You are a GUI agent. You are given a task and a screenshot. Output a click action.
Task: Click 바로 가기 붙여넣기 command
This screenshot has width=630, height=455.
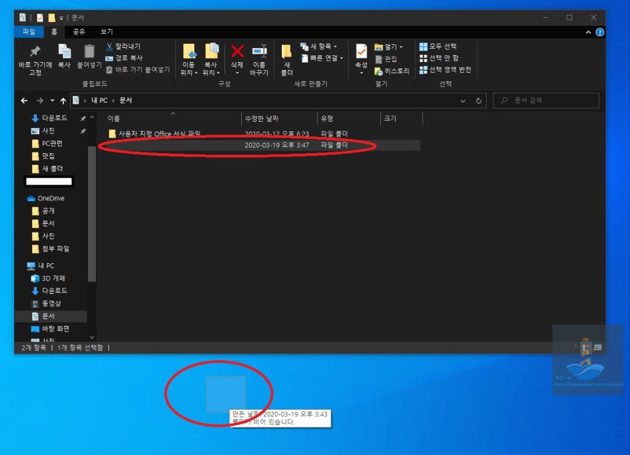pos(138,70)
